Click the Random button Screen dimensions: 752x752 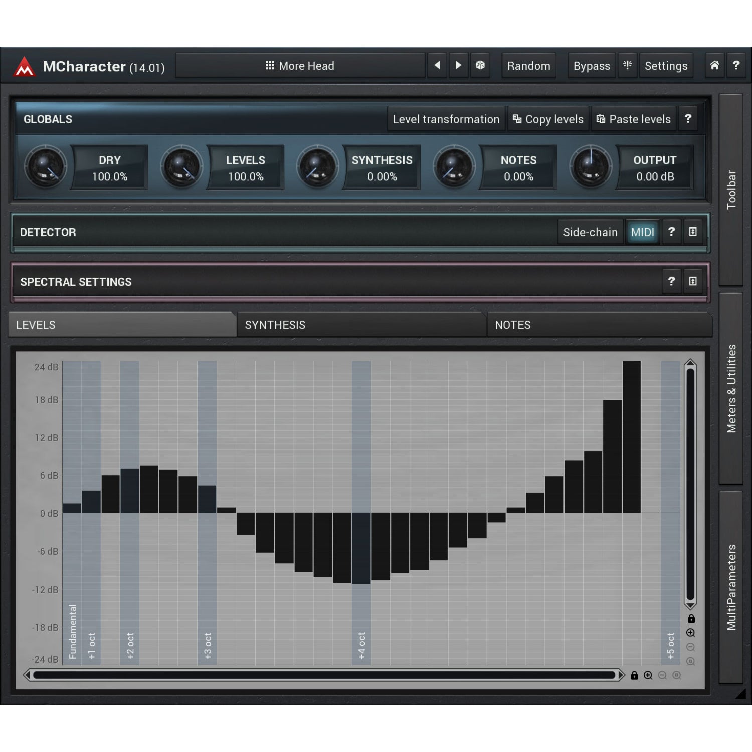[x=529, y=66]
